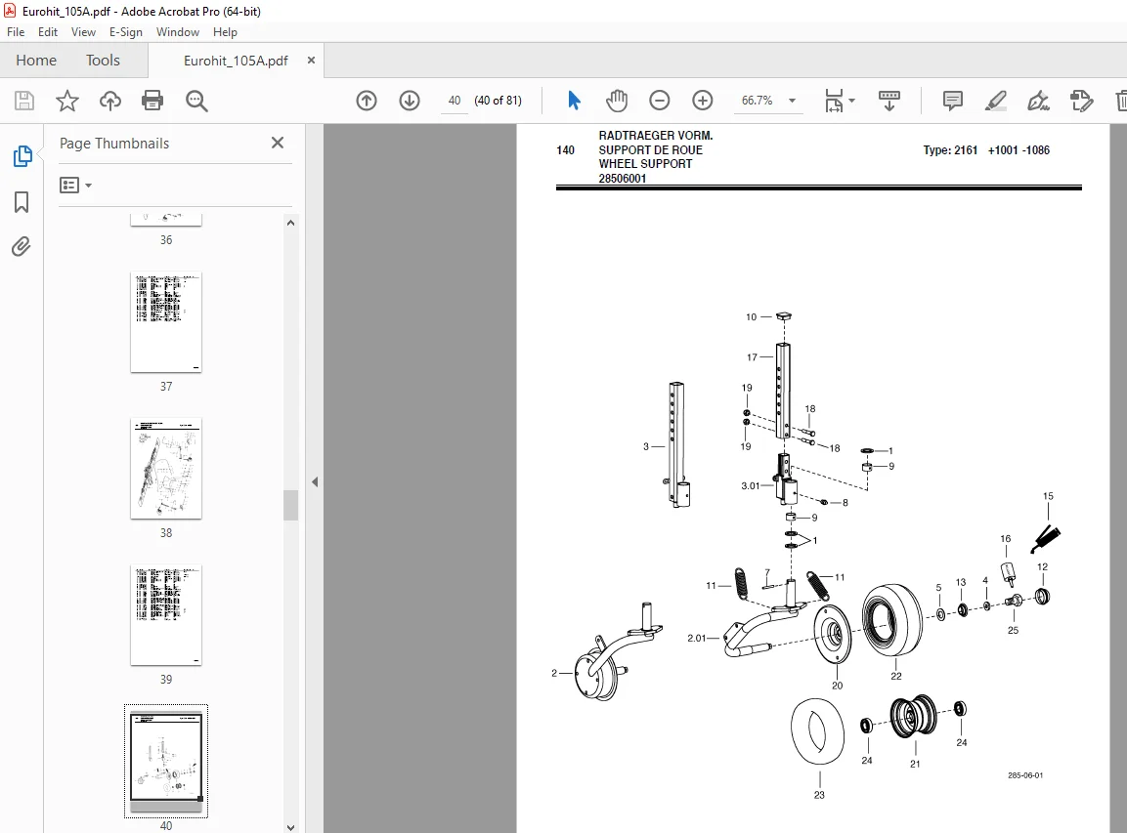Viewport: 1127px width, 833px height.
Task: Open the Bookmarks sidebar panel
Action: [22, 202]
